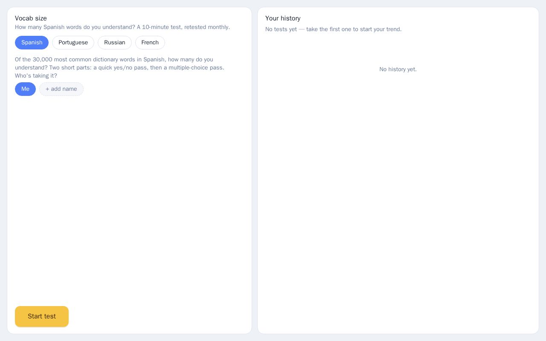This screenshot has height=341, width=546.
Task: Click the 'Who's taking it?' prompt
Action: click(36, 76)
